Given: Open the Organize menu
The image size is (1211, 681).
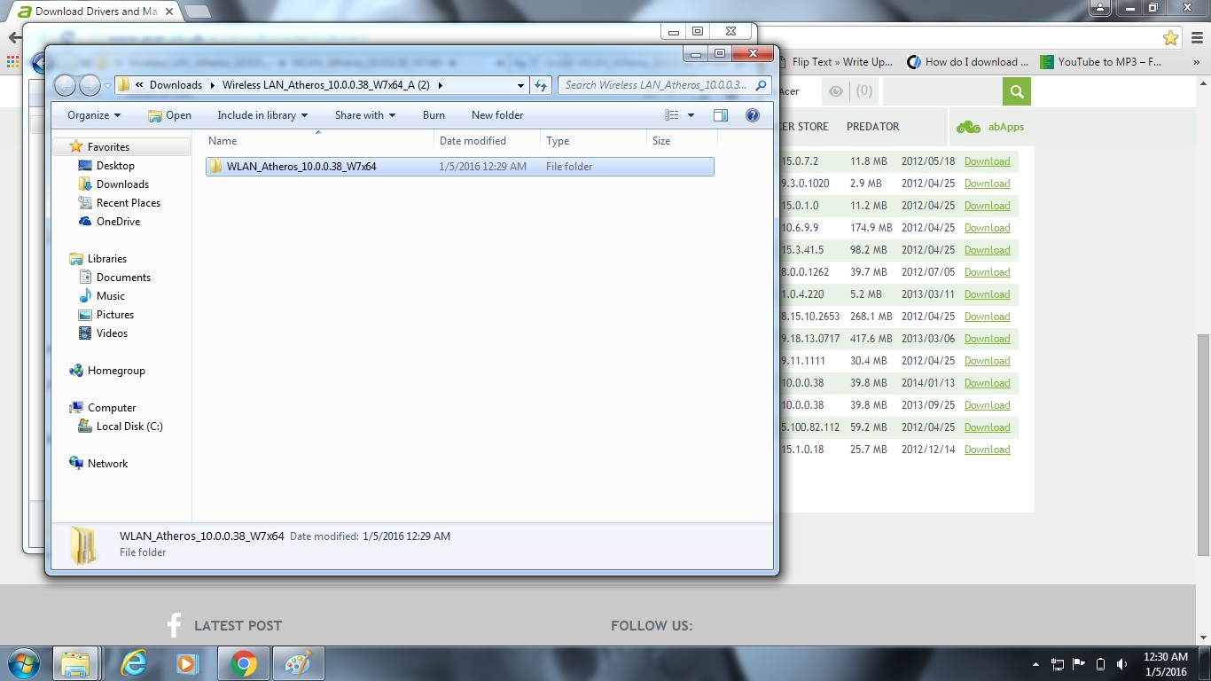Looking at the screenshot, I should coord(94,115).
